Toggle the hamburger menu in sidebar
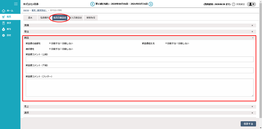The width and height of the screenshot is (262, 129). (16, 4)
